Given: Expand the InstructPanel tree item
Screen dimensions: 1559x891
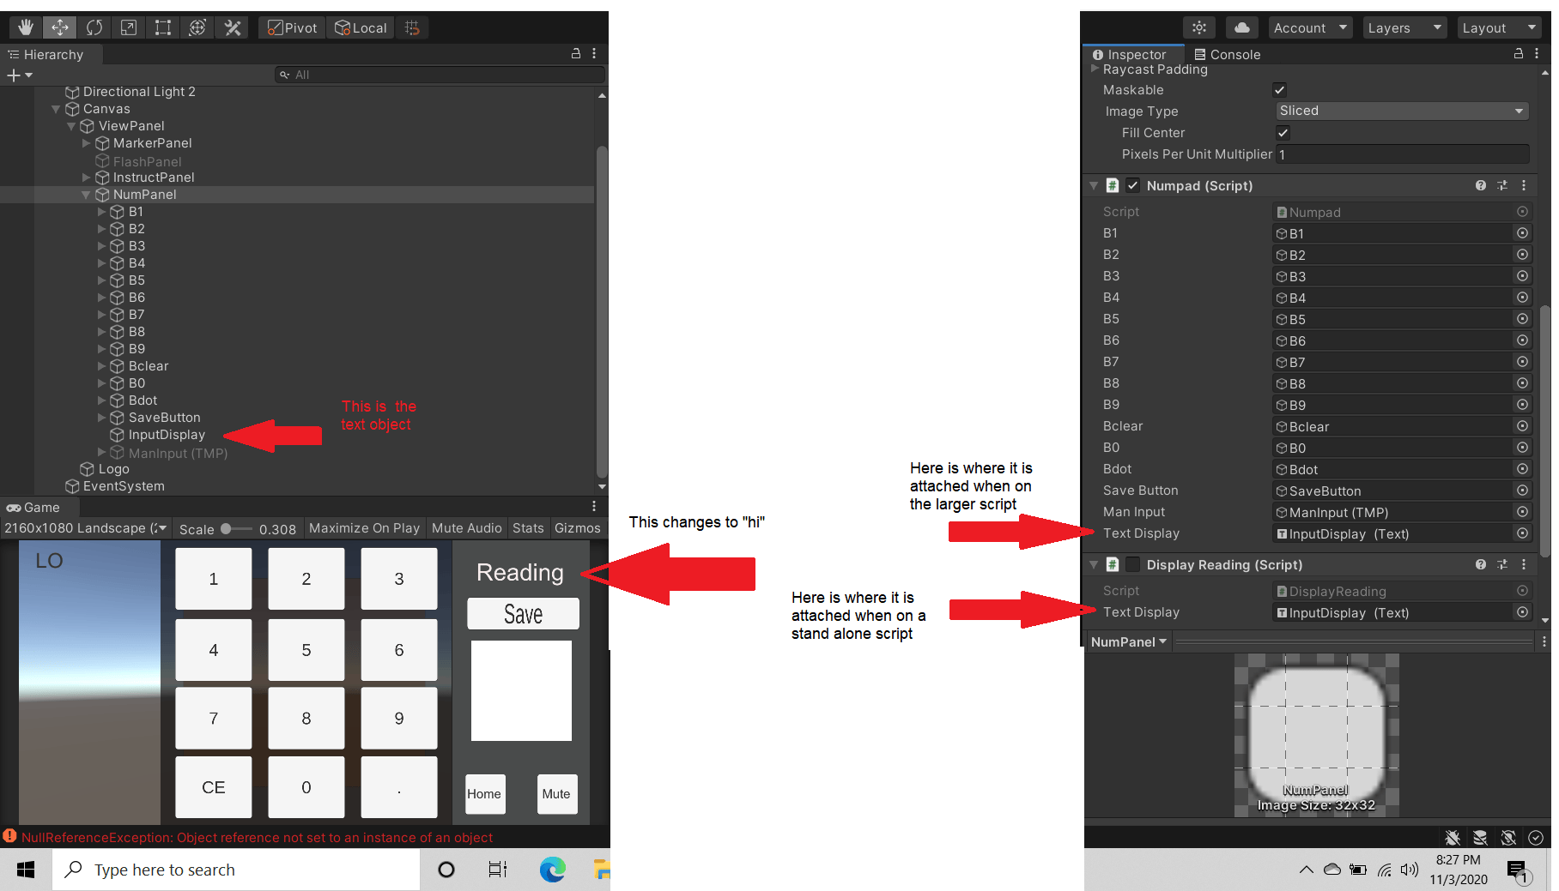Looking at the screenshot, I should (86, 178).
